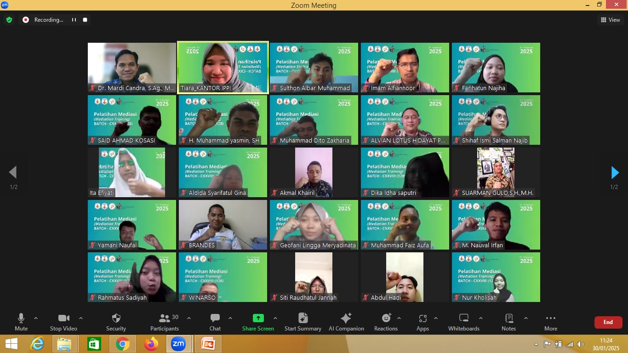Open the Chat panel
This screenshot has height=353, width=628.
click(215, 322)
